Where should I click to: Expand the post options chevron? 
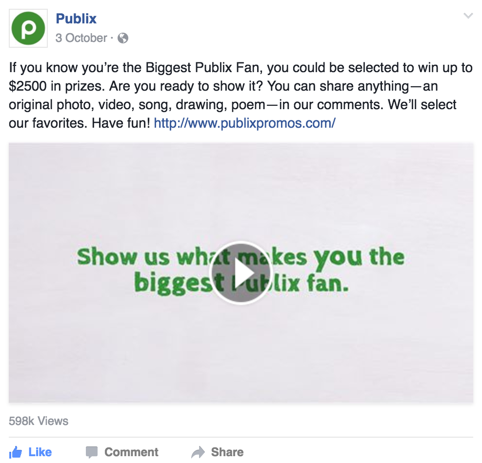[x=468, y=16]
